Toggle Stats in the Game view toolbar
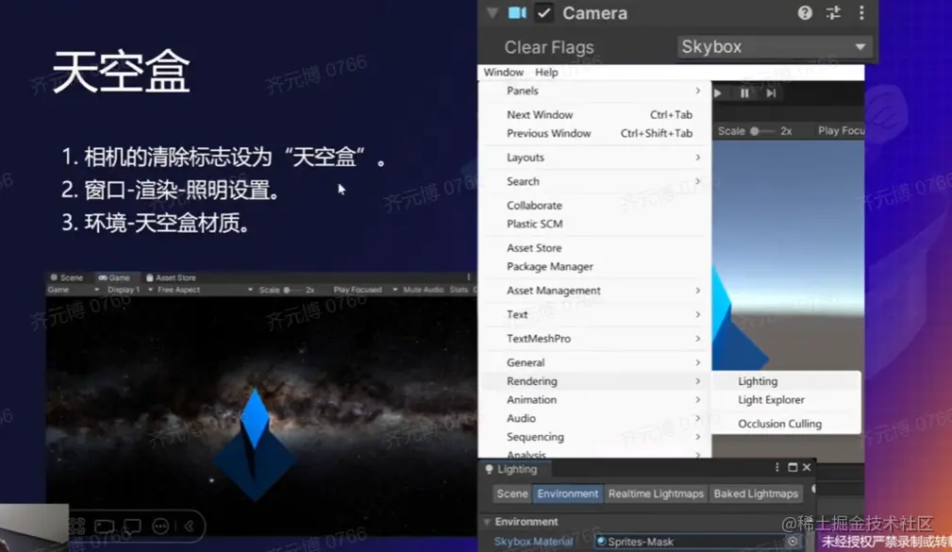 click(x=459, y=290)
